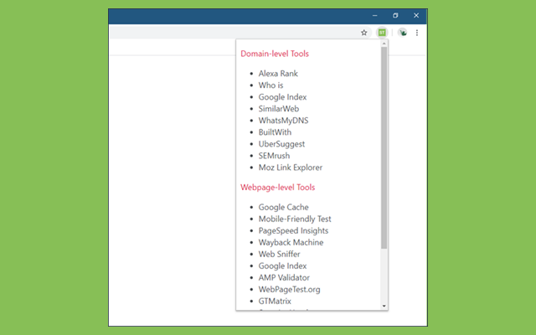The height and width of the screenshot is (335, 536).
Task: Click the popup's vertical scrollbar thumb
Action: (384, 147)
